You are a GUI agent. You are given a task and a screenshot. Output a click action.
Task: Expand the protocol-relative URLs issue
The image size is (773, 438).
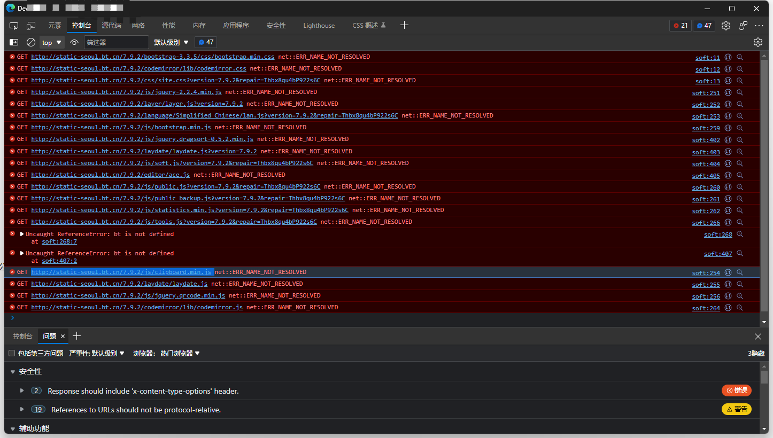click(x=22, y=409)
